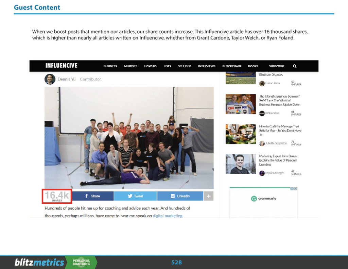Follow the digital marketing hyperlink
Image resolution: width=348 pixels, height=269 pixels.
[168, 216]
